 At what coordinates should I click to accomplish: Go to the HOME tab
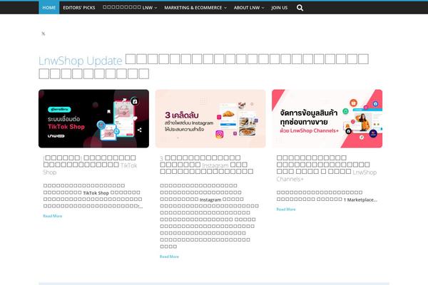(x=49, y=8)
